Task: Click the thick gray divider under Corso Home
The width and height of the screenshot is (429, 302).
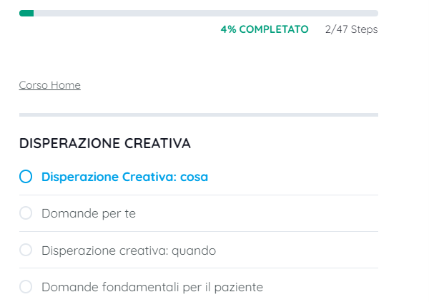Action: pos(199,115)
